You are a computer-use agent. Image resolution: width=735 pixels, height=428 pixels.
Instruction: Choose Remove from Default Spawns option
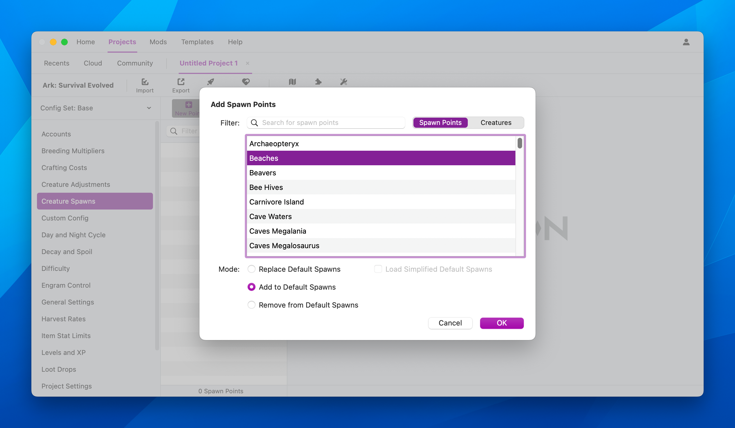(x=252, y=305)
